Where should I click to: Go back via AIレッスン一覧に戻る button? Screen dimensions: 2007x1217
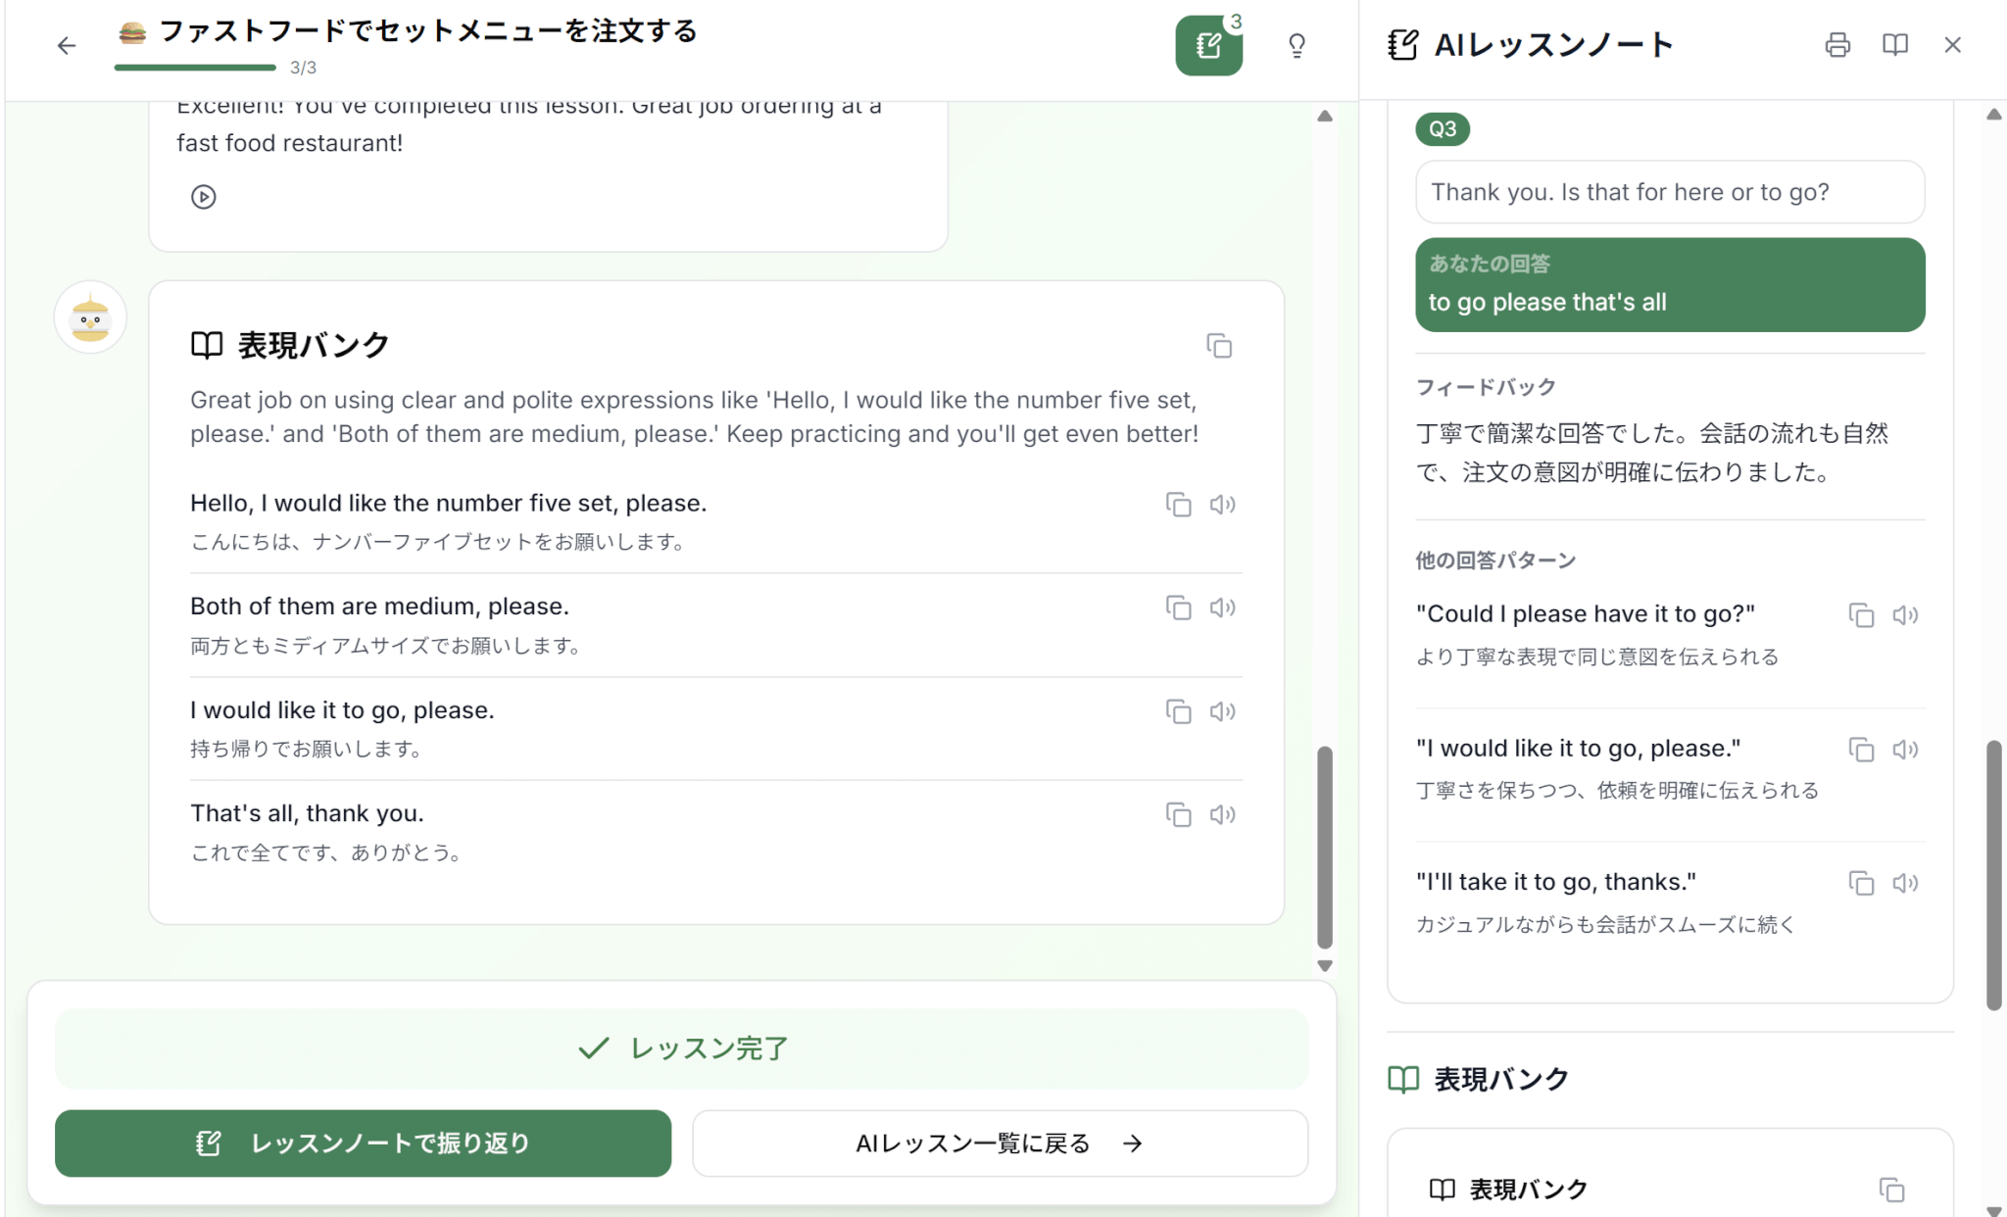click(x=1000, y=1143)
